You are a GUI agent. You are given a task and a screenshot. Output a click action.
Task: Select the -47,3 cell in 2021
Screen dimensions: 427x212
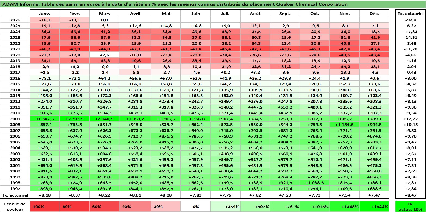(x=255, y=49)
